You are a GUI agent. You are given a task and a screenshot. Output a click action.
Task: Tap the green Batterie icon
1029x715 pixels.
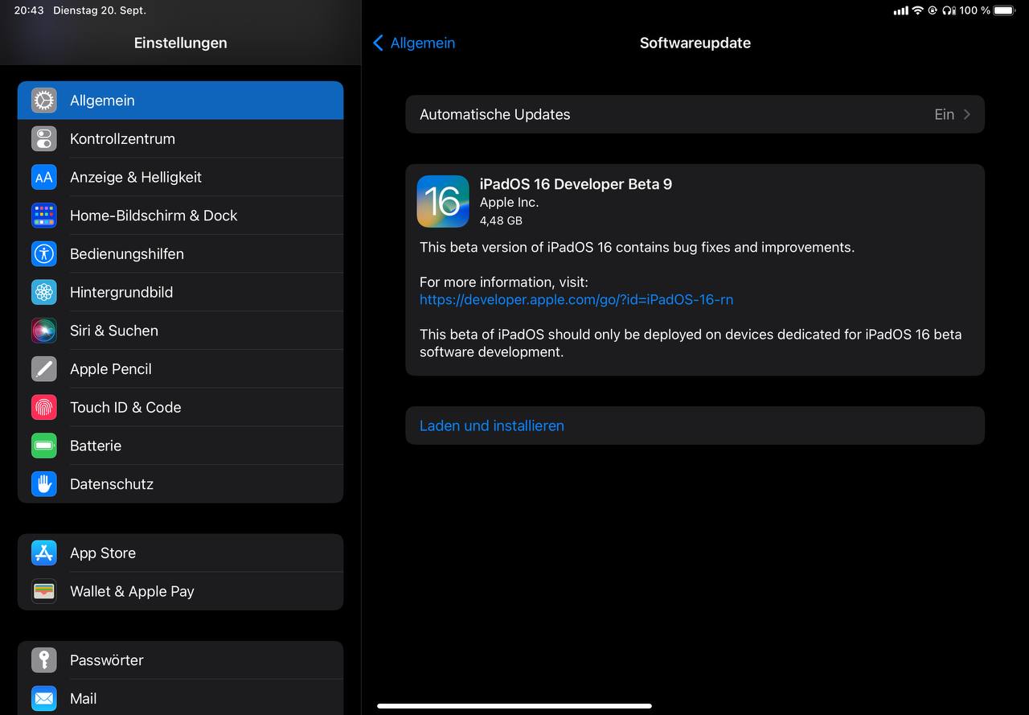[x=44, y=446]
